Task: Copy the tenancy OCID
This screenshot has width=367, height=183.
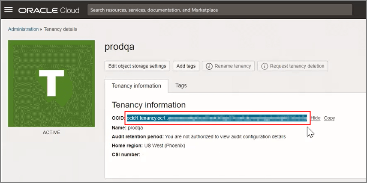Action: (x=329, y=118)
